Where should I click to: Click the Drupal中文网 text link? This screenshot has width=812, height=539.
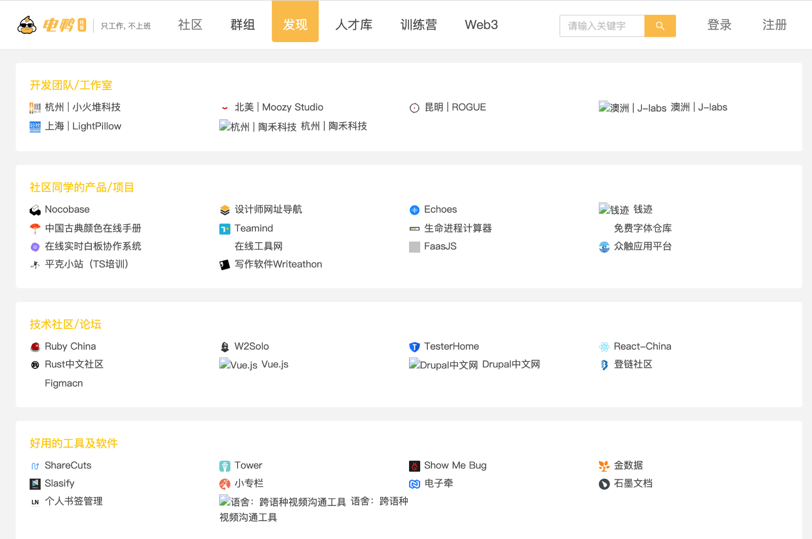(x=511, y=364)
